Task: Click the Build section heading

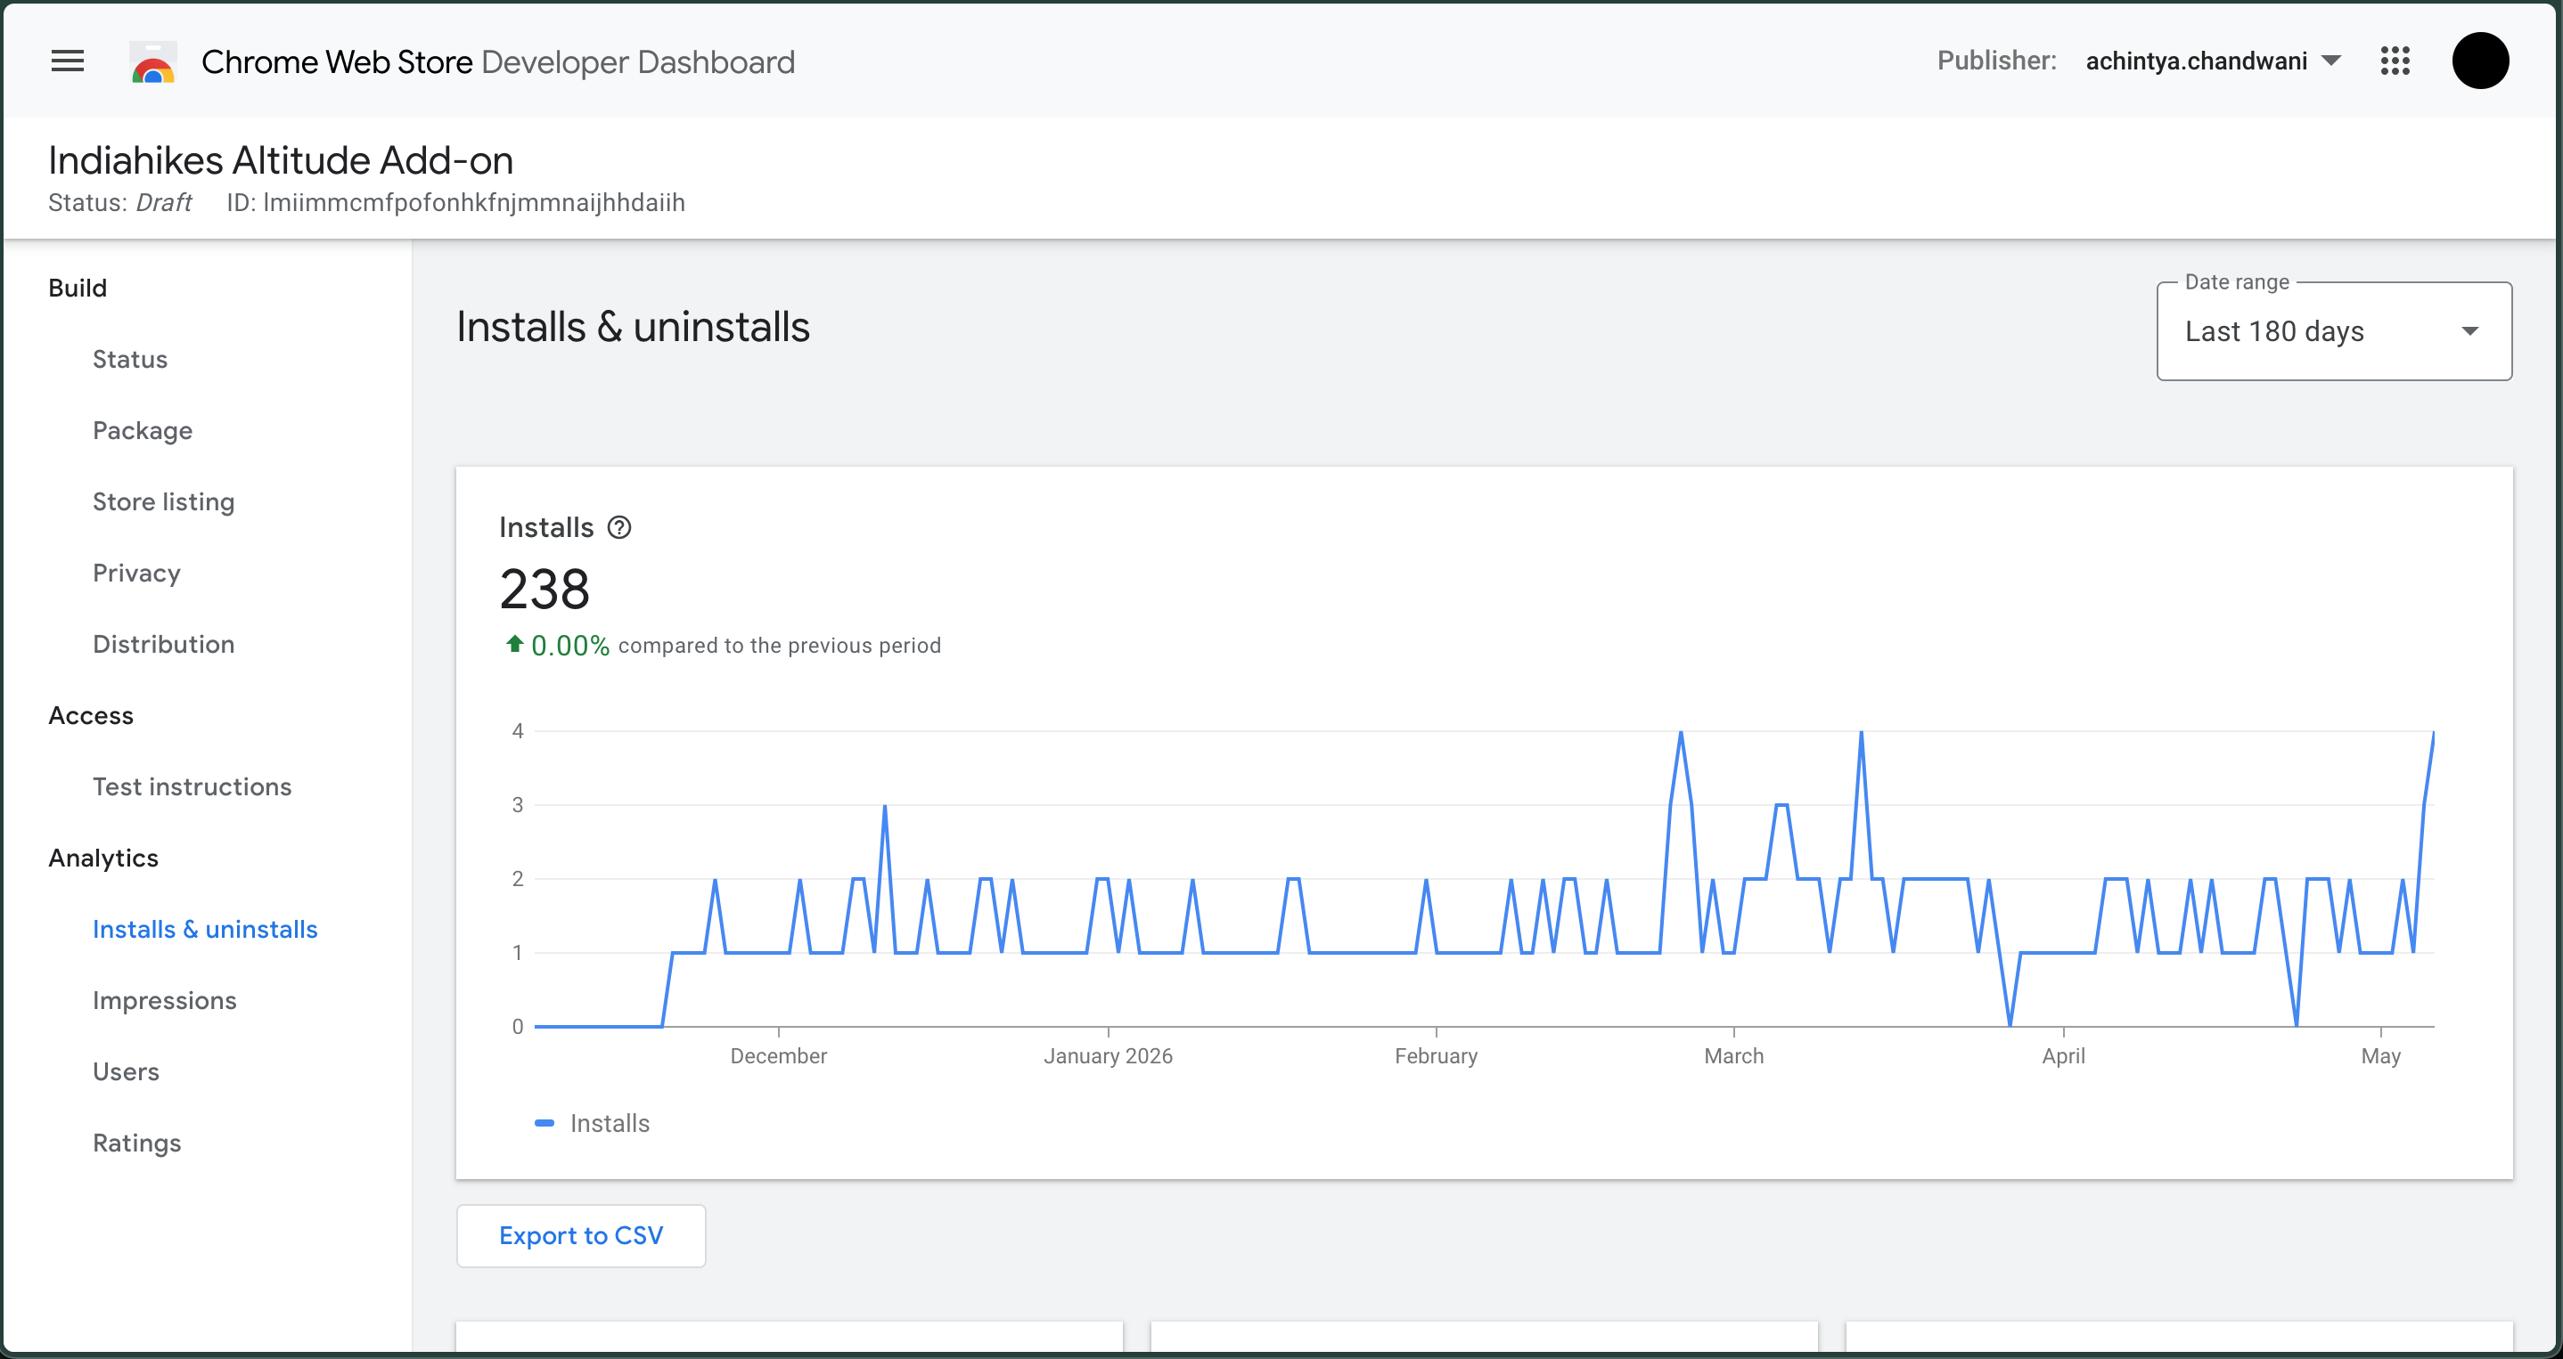Action: click(78, 289)
